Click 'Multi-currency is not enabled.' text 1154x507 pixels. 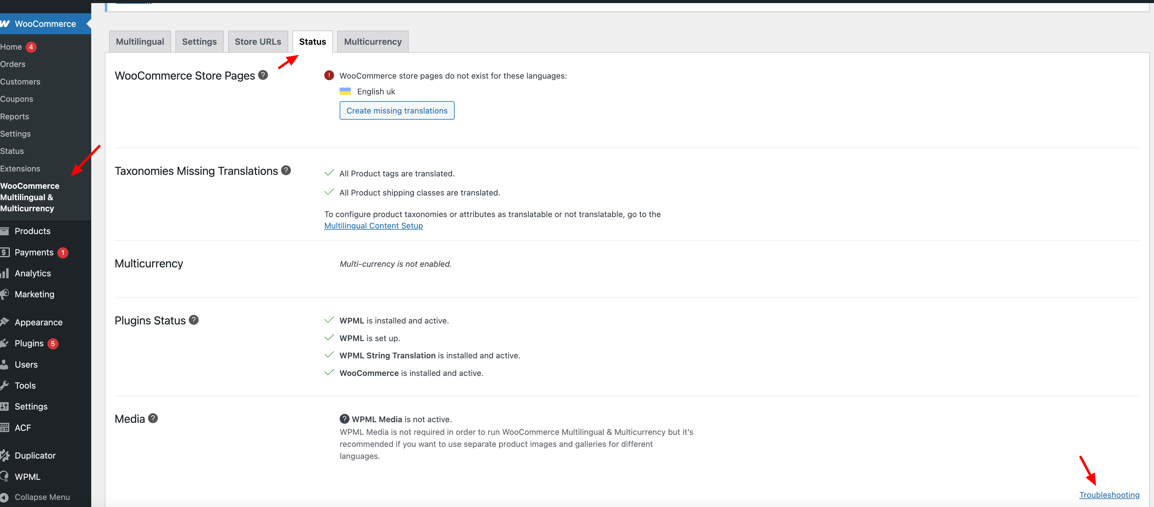(395, 264)
